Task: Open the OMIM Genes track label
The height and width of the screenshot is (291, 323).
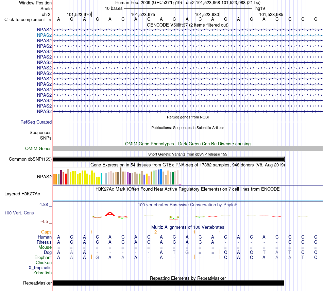Action: [x=38, y=148]
